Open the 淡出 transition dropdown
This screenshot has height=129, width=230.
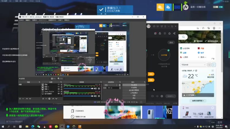pyautogui.click(x=111, y=85)
